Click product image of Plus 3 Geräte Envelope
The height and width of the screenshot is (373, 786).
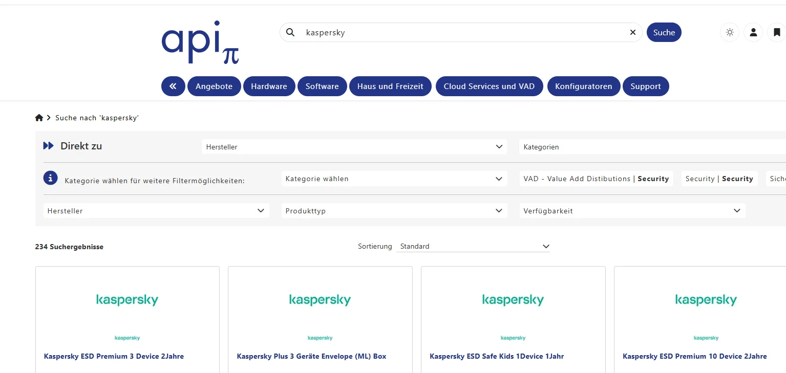[x=320, y=300]
